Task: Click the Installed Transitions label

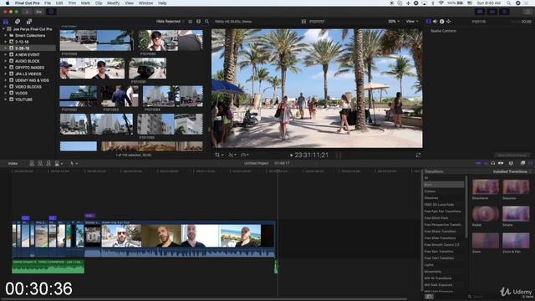Action: click(510, 171)
